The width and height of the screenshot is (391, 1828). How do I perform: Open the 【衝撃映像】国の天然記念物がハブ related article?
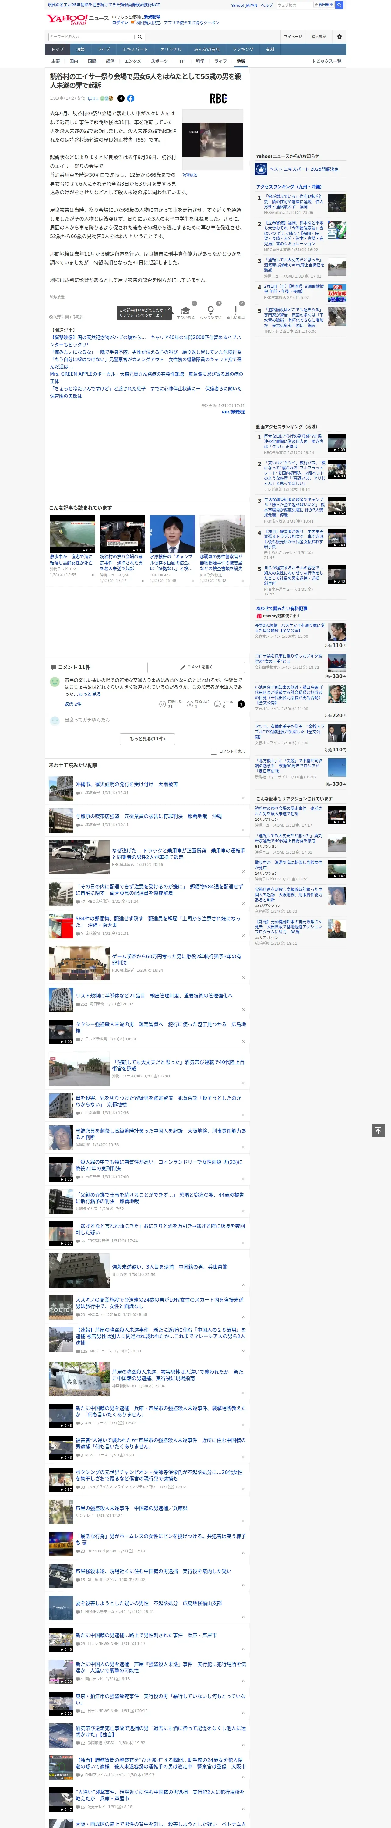[x=146, y=341]
